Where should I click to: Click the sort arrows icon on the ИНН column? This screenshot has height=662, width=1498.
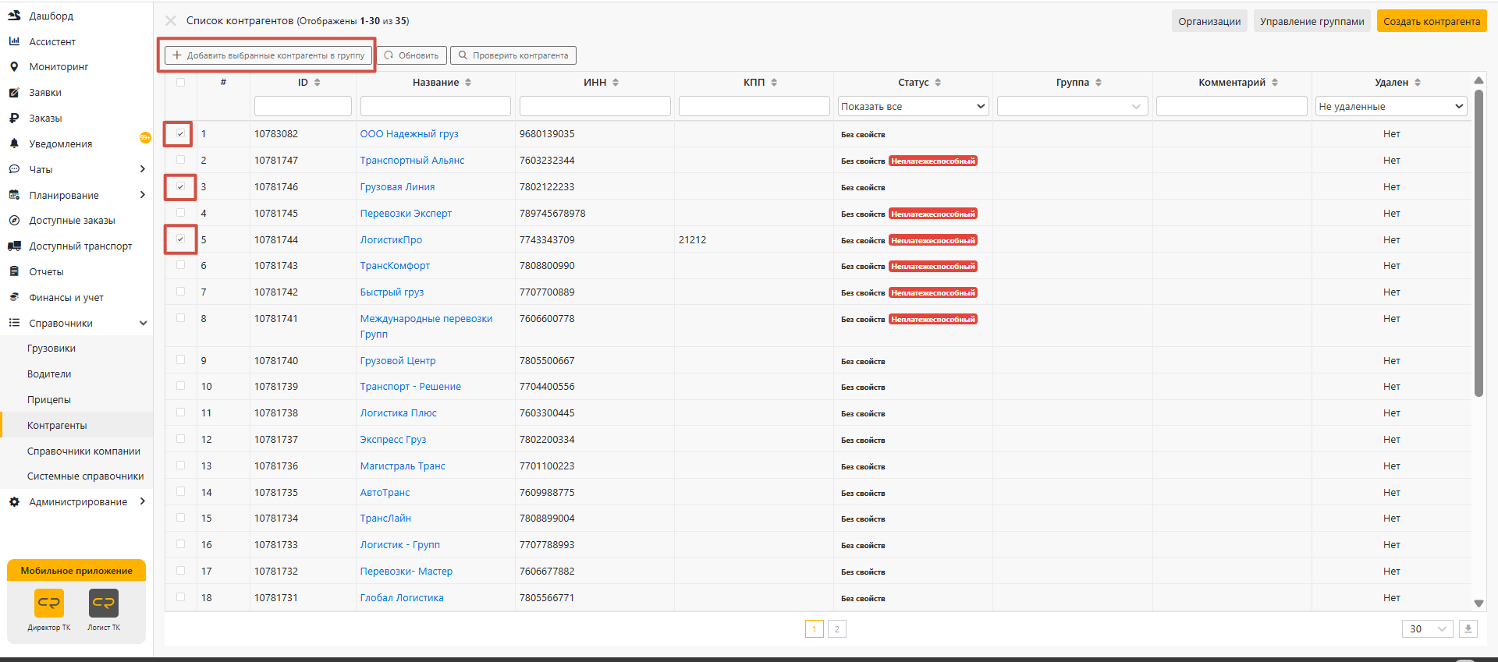click(x=616, y=83)
